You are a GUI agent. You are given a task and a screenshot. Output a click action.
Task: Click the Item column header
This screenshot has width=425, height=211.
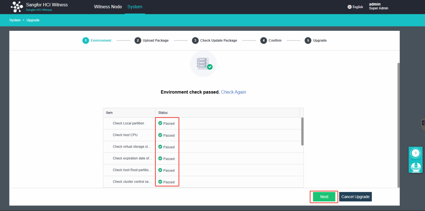[x=129, y=113]
